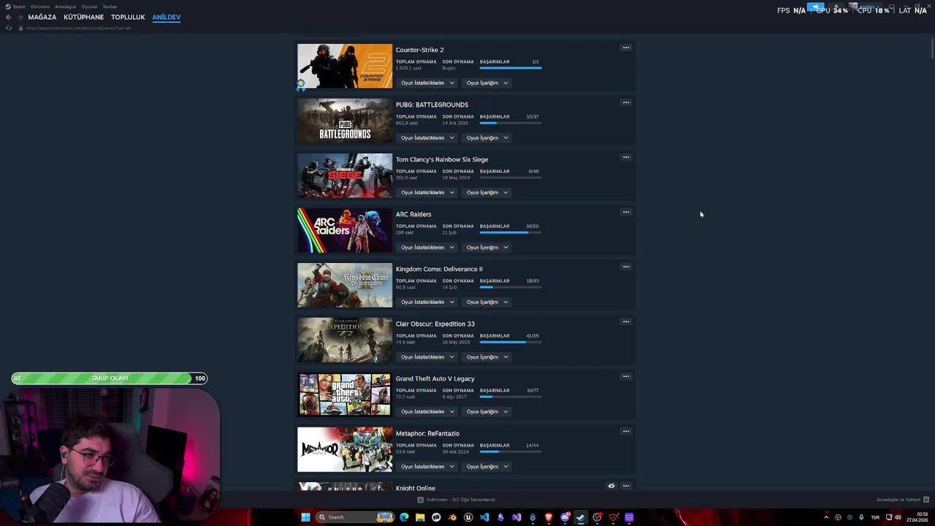The height and width of the screenshot is (526, 935).
Task: Expand Oyun İçeriğim for ARC Raiders
Action: [x=487, y=247]
